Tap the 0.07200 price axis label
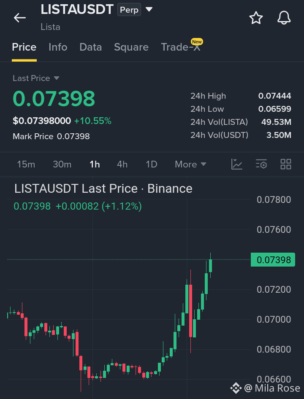The width and height of the screenshot is (304, 399). [x=274, y=290]
